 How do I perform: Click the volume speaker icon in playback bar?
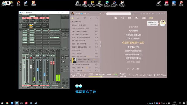(x=144, y=75)
